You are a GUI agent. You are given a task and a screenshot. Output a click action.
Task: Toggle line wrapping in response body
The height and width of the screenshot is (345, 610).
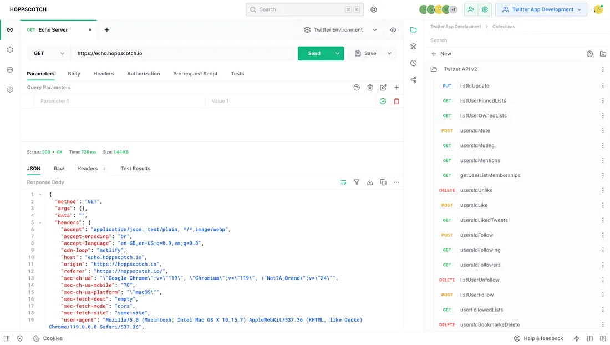343,182
